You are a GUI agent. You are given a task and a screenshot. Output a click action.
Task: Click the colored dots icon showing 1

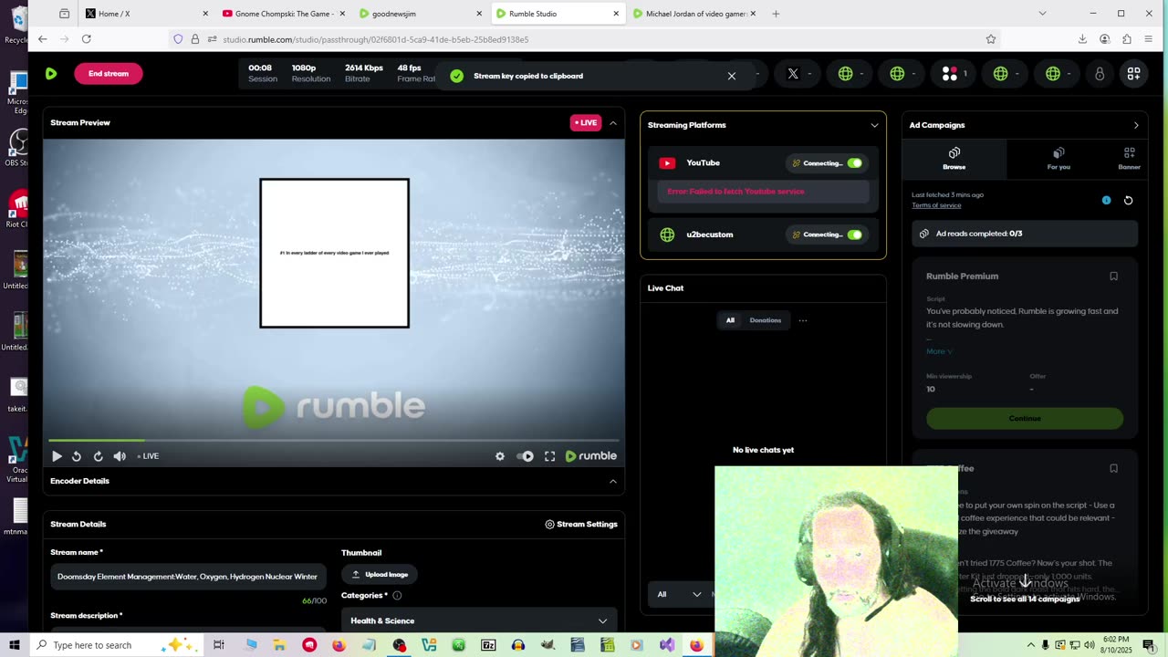tap(950, 74)
